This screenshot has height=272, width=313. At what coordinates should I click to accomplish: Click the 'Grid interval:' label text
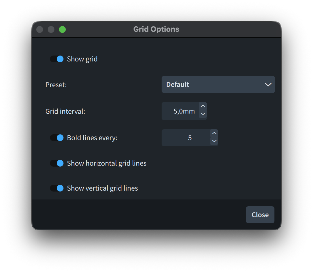pos(65,111)
